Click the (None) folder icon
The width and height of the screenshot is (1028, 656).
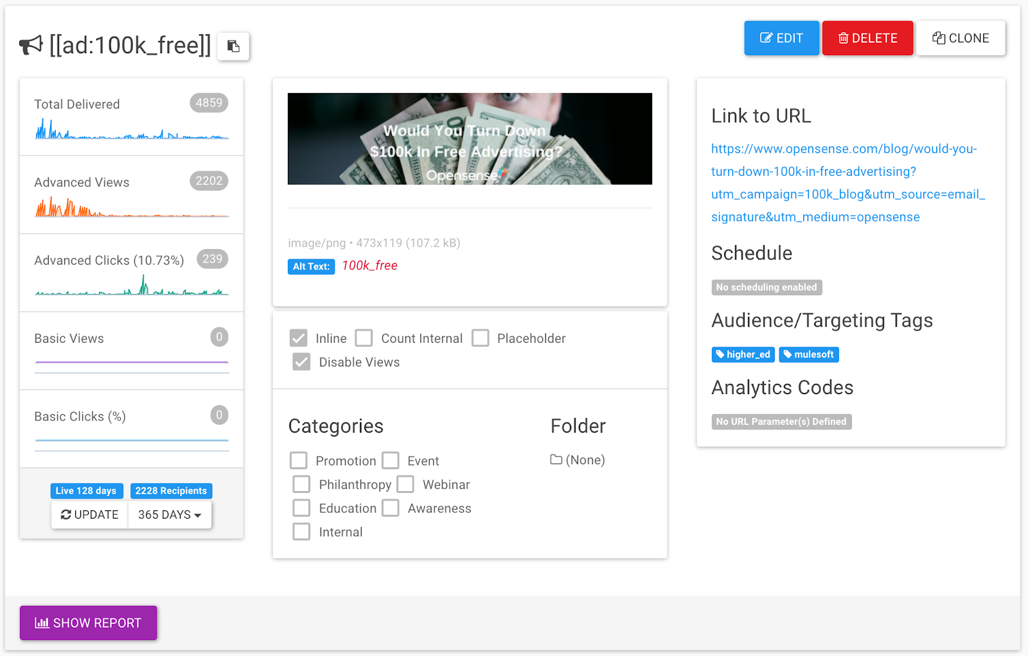coord(556,460)
